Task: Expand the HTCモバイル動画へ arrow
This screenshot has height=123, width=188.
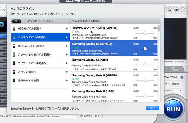Action: [67, 28]
